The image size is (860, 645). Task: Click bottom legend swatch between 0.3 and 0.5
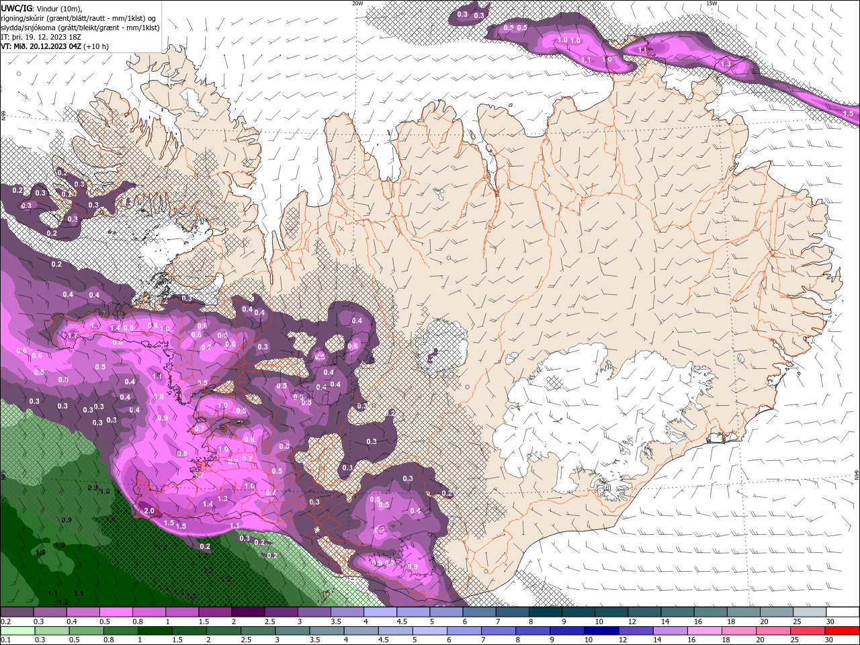pos(51,631)
